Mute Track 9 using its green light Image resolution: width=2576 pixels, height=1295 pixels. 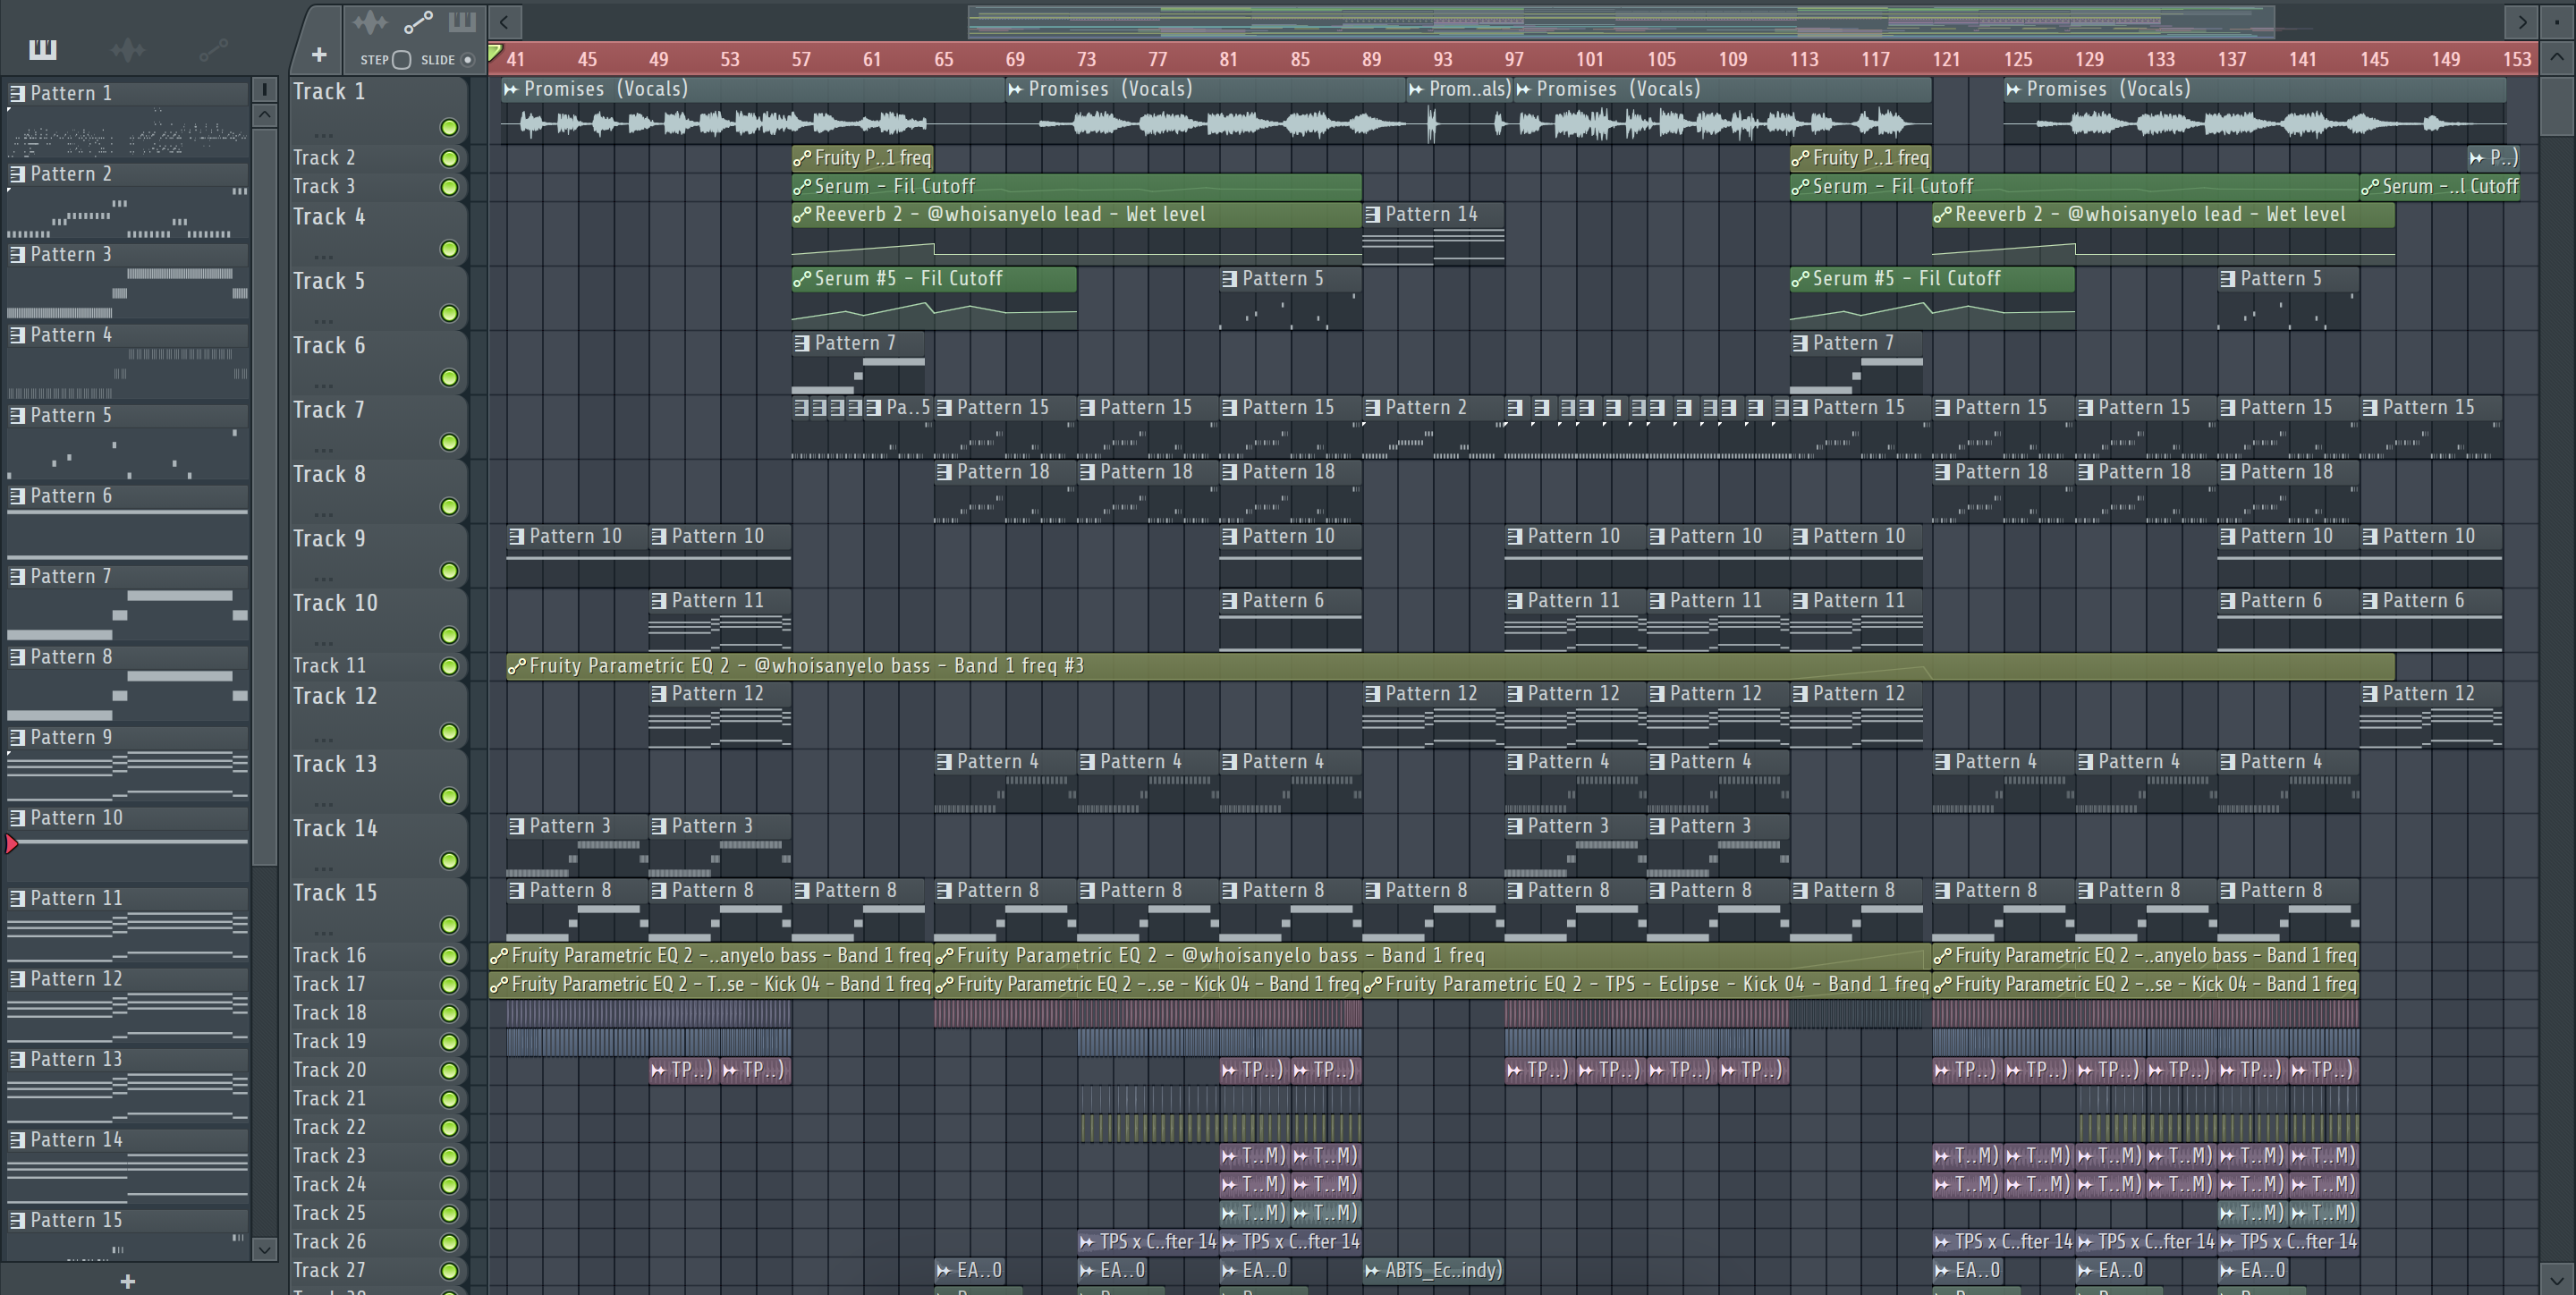point(449,571)
